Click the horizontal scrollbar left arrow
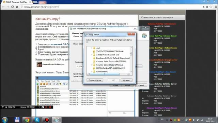This screenshot has width=218, height=123. click(x=88, y=74)
